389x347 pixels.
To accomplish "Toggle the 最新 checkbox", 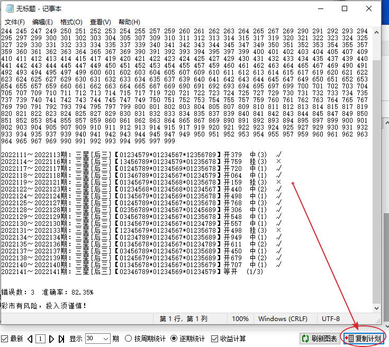I will (4, 339).
